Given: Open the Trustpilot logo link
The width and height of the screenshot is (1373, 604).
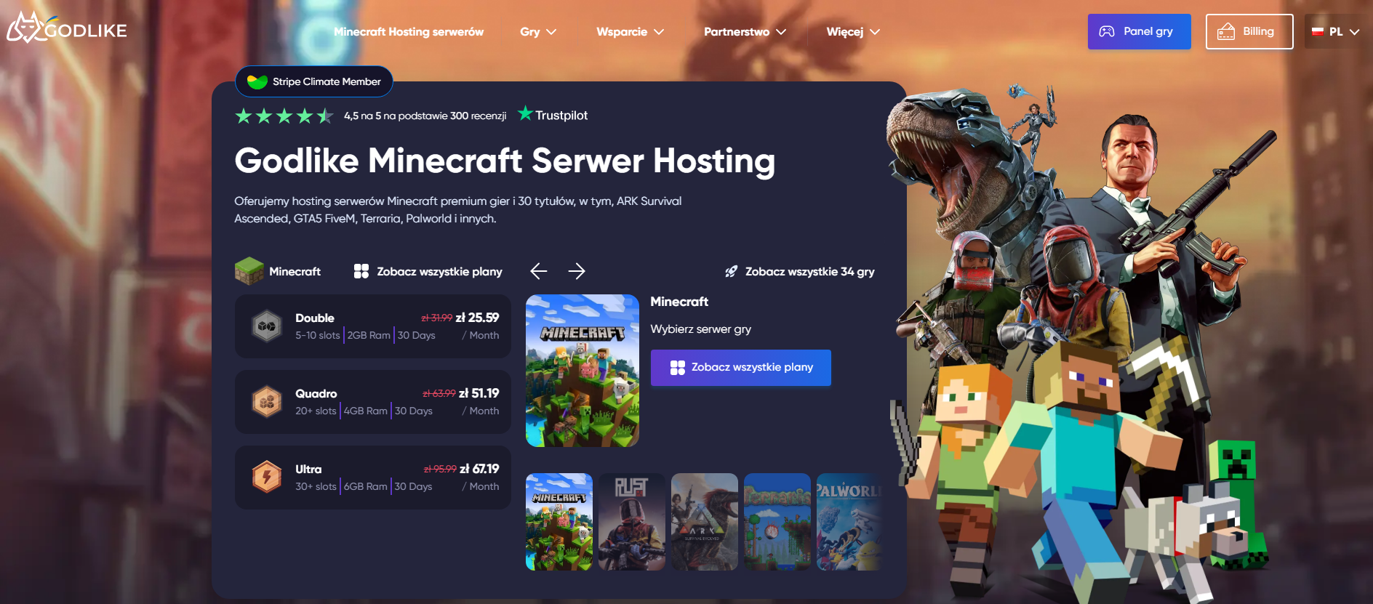Looking at the screenshot, I should tap(553, 115).
